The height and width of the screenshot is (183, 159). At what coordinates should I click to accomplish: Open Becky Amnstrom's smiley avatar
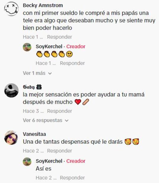(11, 9)
